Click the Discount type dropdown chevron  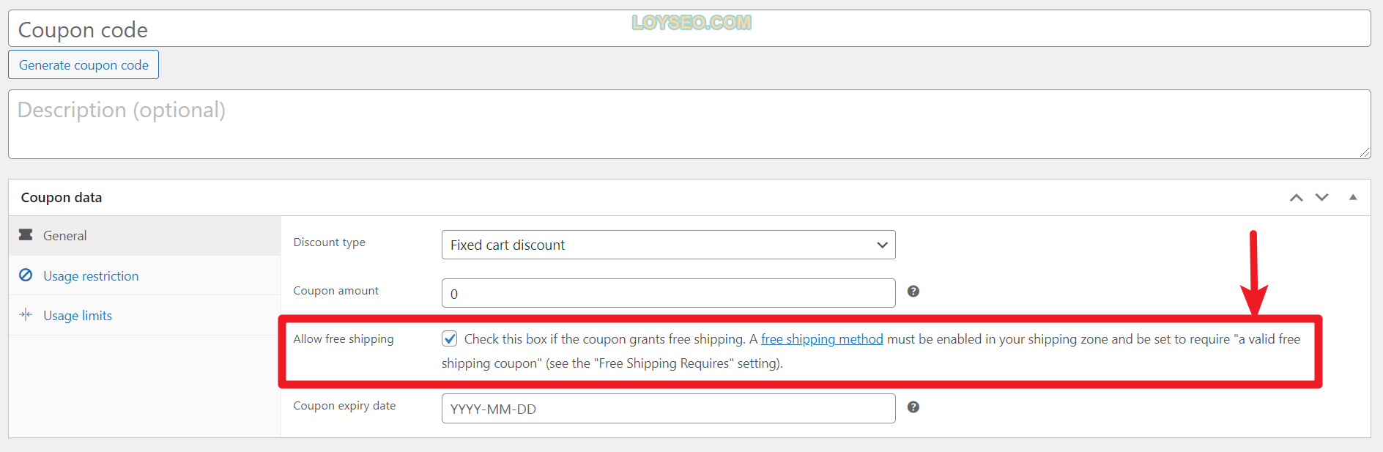point(882,245)
